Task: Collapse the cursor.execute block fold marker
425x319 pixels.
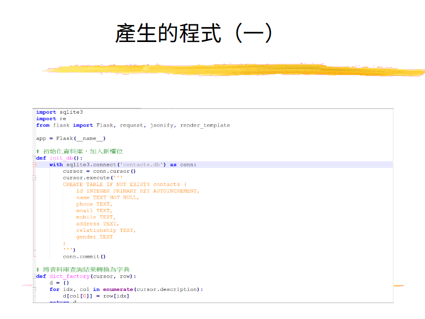Action: click(34, 178)
